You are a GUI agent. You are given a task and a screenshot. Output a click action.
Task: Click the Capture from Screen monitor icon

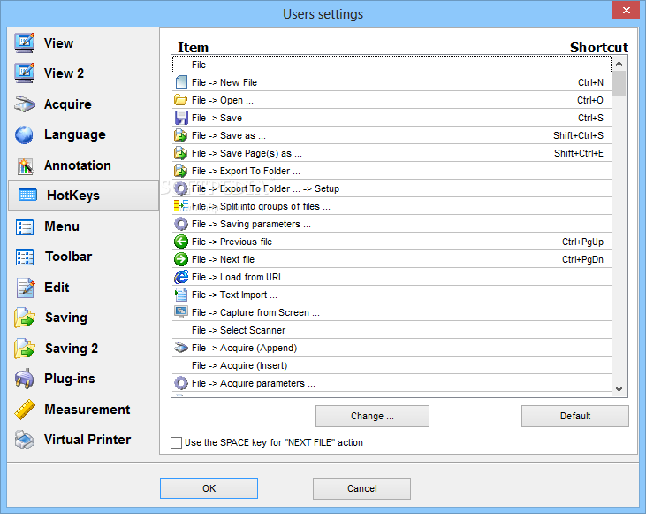[181, 312]
